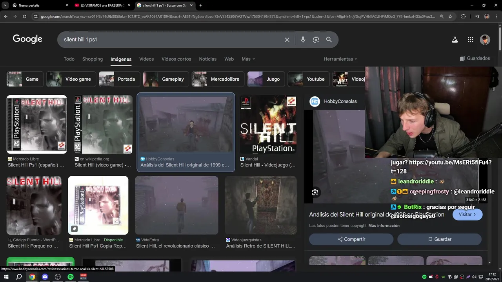Viewport: 502px width, 282px height.
Task: Open the Chrome profile avatar in the toolbar
Action: point(487,16)
